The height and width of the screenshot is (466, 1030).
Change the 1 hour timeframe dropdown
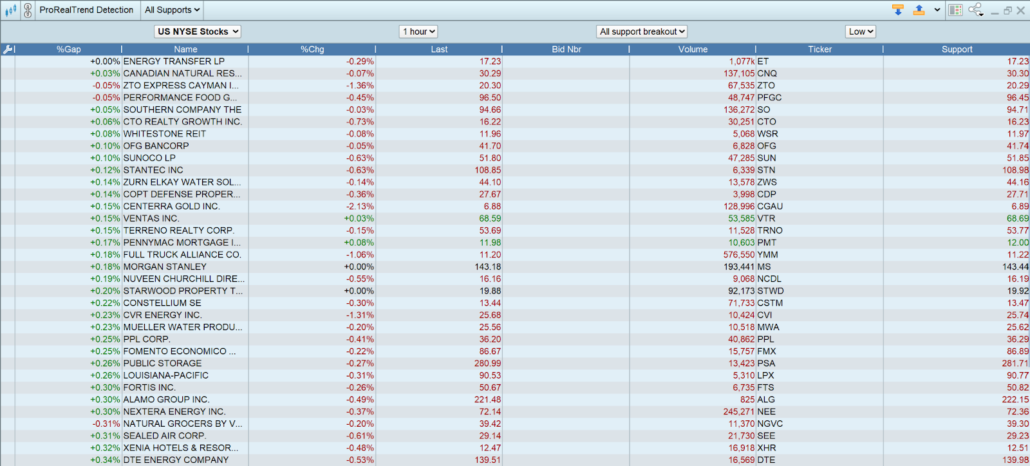(418, 32)
